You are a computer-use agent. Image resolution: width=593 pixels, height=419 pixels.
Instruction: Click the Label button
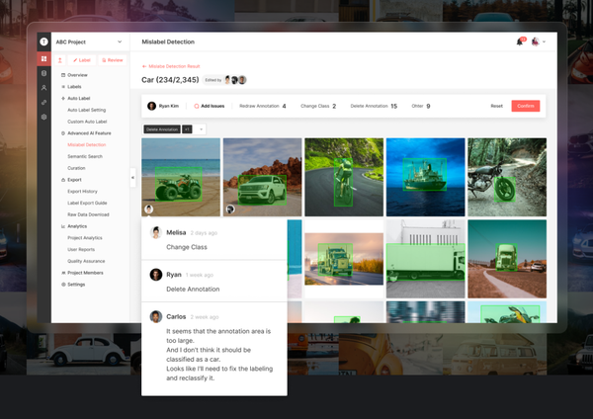[x=82, y=60]
